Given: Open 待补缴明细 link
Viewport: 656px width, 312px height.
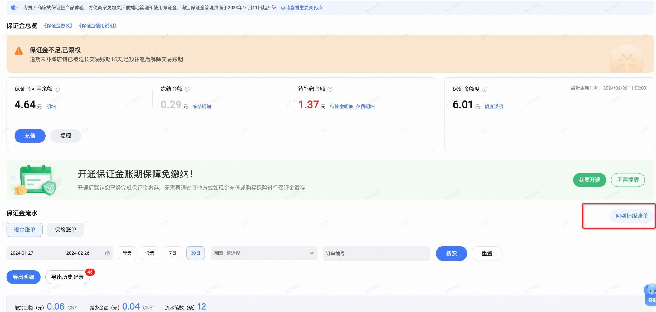Looking at the screenshot, I should tap(341, 107).
